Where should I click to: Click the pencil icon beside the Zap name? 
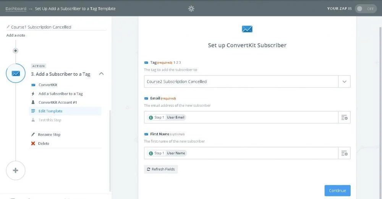coord(8,27)
